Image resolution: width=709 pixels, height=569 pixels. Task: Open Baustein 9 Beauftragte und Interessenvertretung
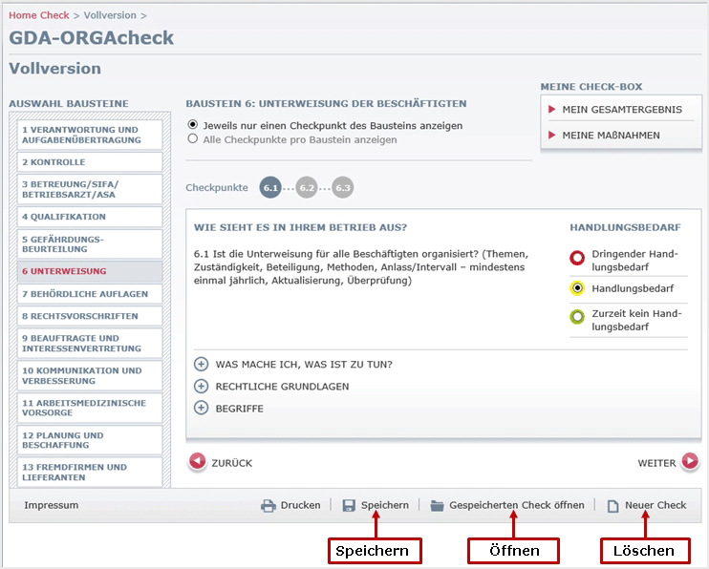tap(90, 343)
